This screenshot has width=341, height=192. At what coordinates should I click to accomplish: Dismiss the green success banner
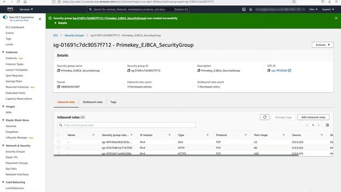point(336,18)
